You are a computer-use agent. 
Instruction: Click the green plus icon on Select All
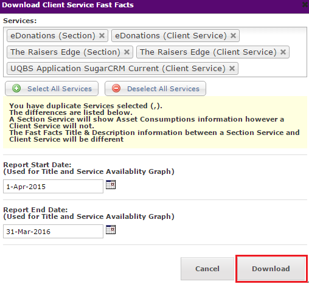(16, 88)
